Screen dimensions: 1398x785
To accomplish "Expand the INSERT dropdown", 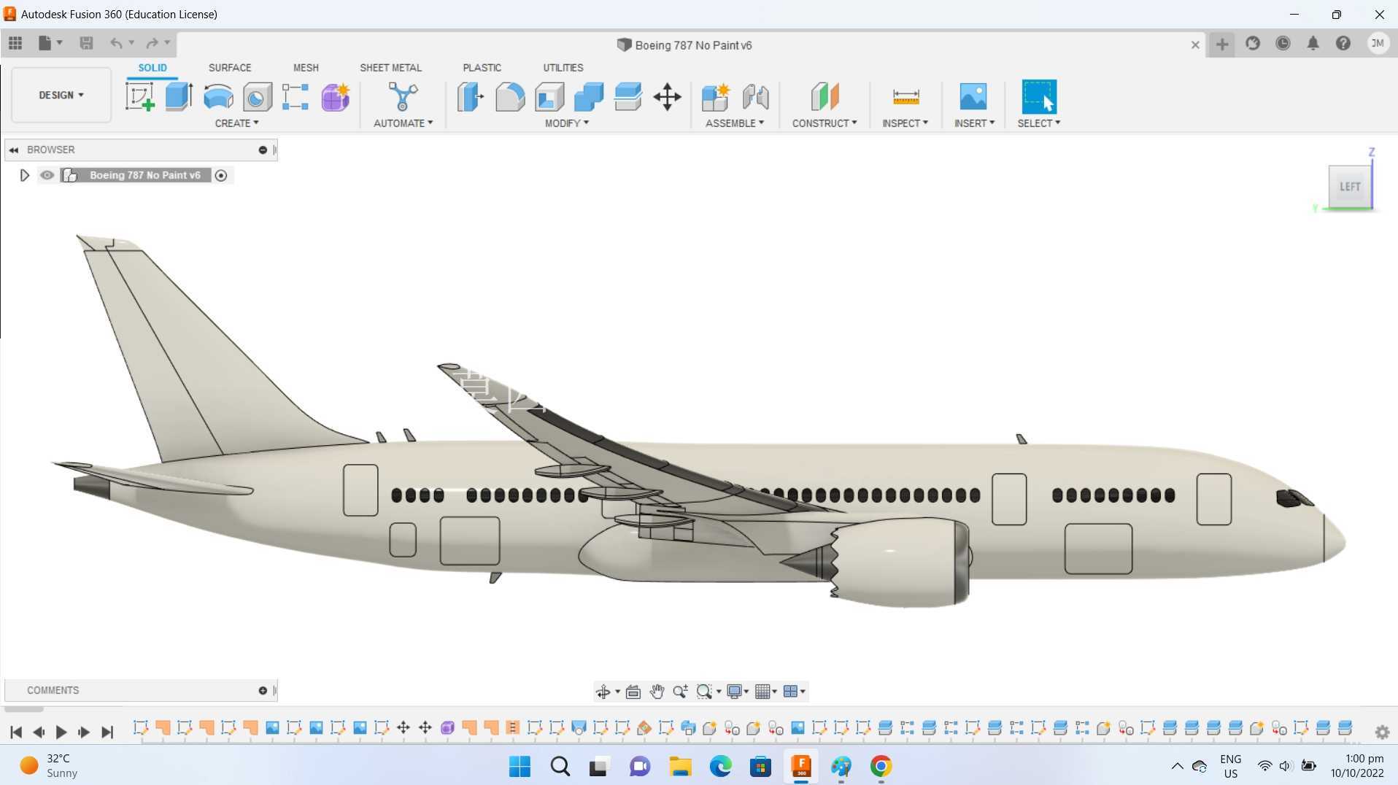I will [974, 123].
